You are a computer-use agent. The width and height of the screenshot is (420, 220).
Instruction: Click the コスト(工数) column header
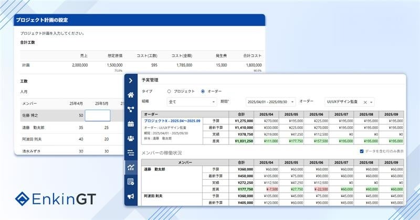[x=147, y=56]
